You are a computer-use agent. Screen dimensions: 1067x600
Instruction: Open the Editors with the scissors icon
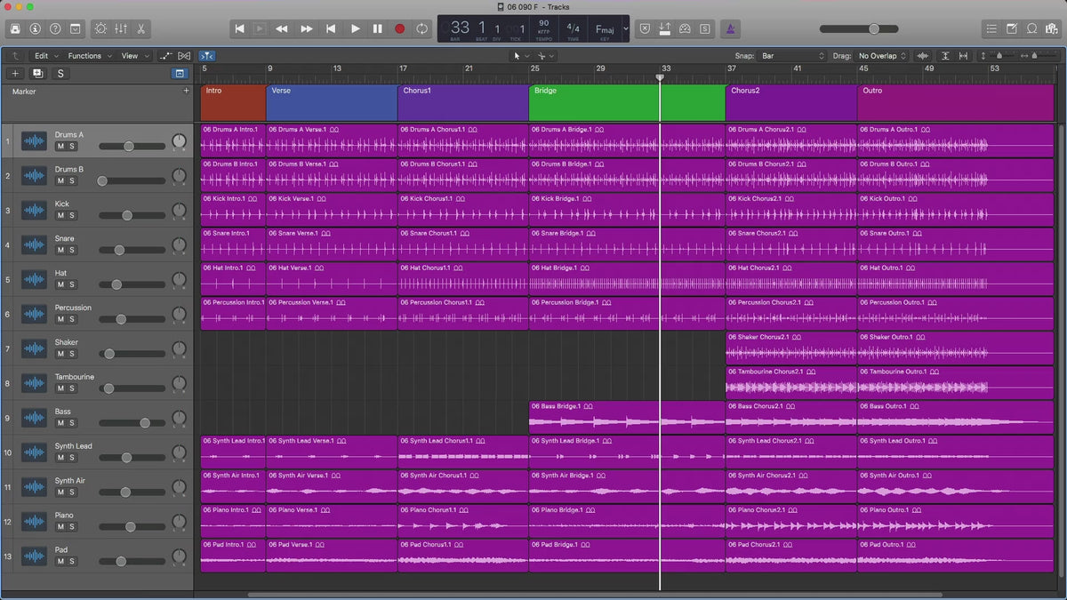(x=141, y=28)
